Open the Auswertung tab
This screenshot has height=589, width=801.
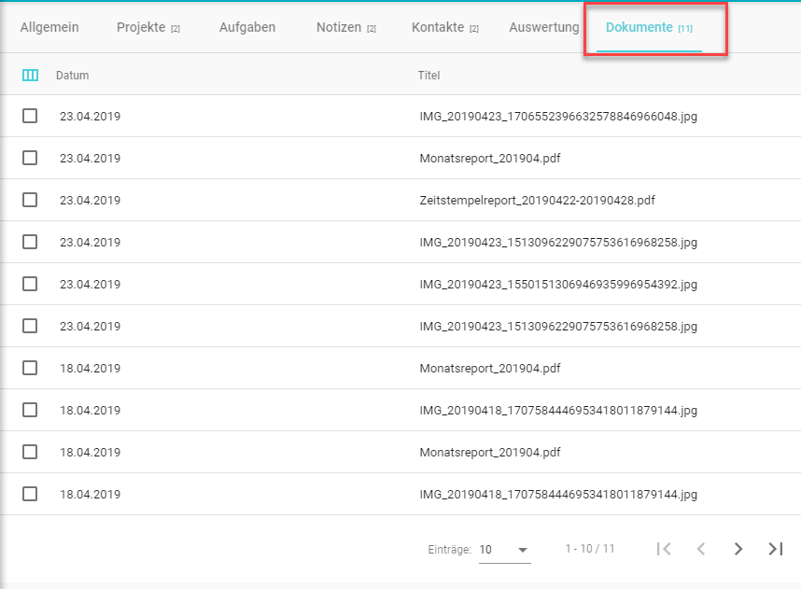(x=544, y=27)
